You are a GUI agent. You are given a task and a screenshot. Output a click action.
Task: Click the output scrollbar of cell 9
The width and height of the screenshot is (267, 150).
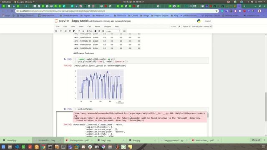[208, 115]
